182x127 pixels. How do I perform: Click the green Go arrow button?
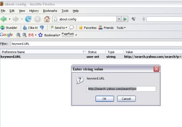pyautogui.click(x=125, y=19)
